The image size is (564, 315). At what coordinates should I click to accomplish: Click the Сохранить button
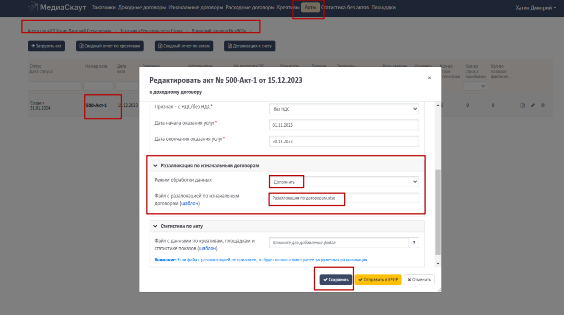[x=336, y=280]
